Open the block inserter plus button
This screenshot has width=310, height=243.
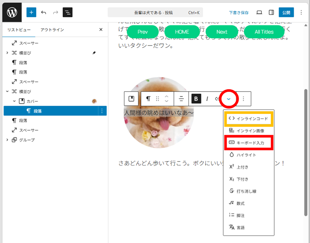[31, 12]
